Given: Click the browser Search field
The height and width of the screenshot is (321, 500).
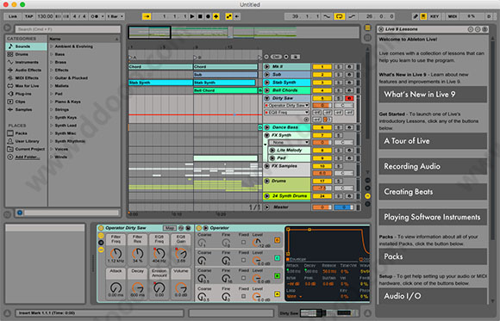Looking at the screenshot, I should click(67, 29).
